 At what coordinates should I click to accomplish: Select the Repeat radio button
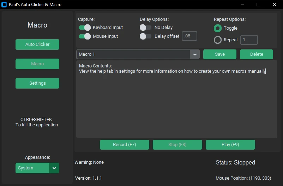(x=218, y=40)
